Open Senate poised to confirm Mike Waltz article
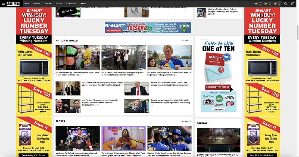The width and height of the screenshot is (299, 157). click(x=171, y=101)
